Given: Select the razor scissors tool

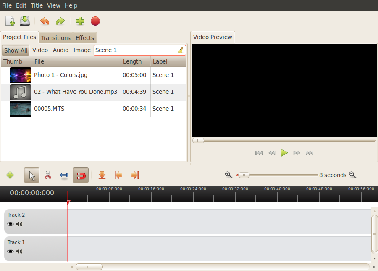Looking at the screenshot, I should click(x=48, y=175).
